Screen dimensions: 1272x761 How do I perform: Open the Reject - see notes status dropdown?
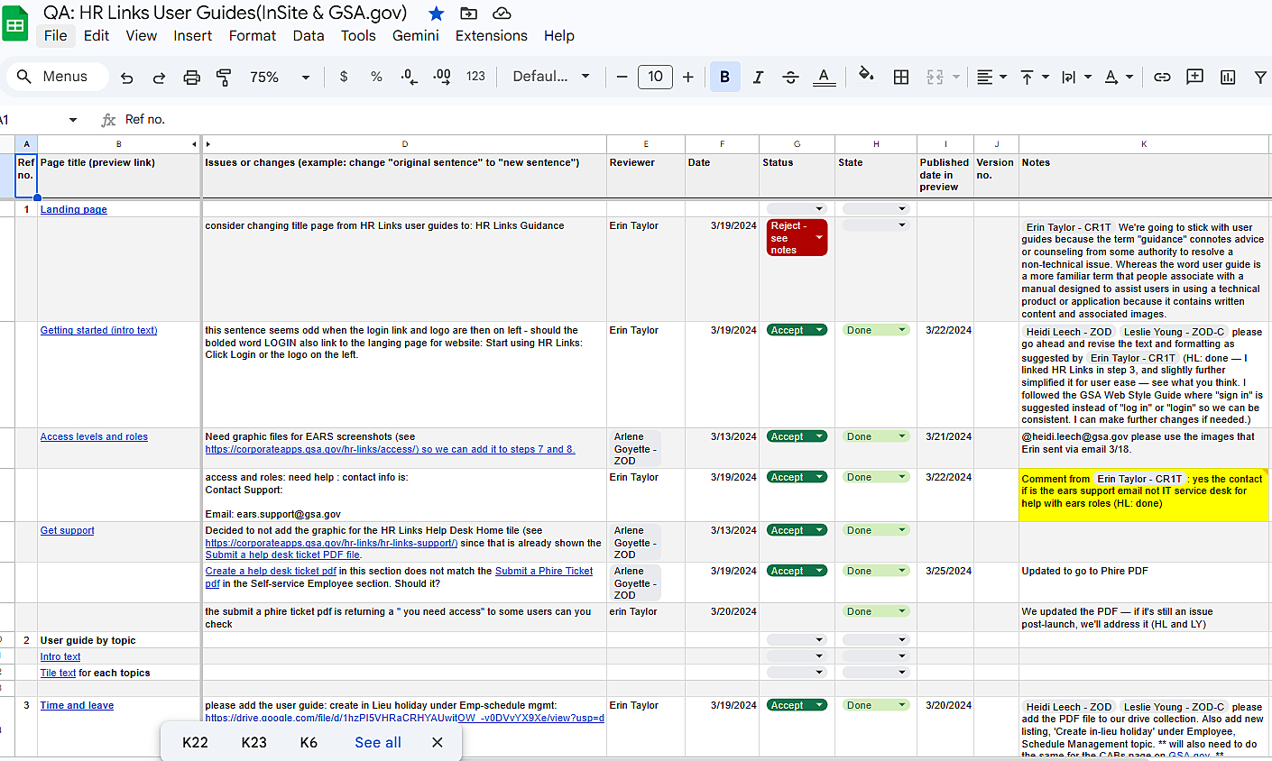coord(797,238)
